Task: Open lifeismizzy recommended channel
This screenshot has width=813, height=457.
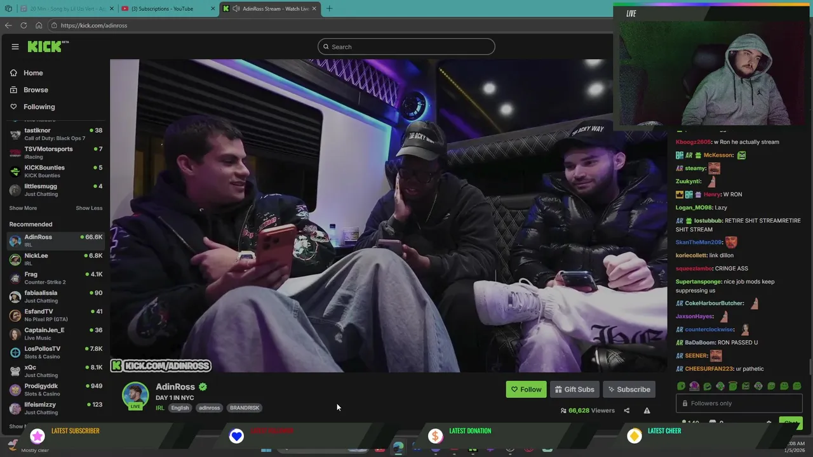Action: (x=55, y=408)
